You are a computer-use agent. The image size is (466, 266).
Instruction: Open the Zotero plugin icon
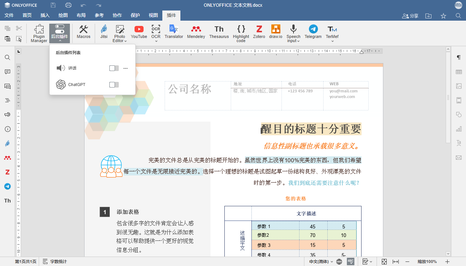coord(7,172)
